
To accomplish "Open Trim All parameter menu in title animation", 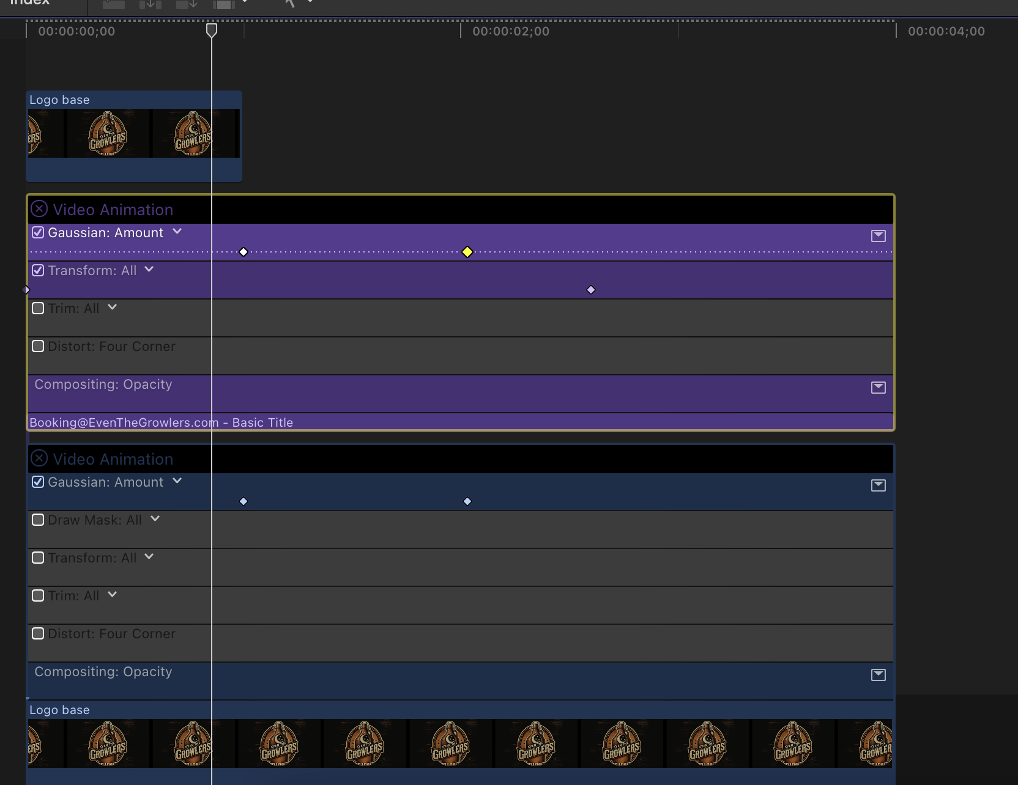I will (113, 308).
